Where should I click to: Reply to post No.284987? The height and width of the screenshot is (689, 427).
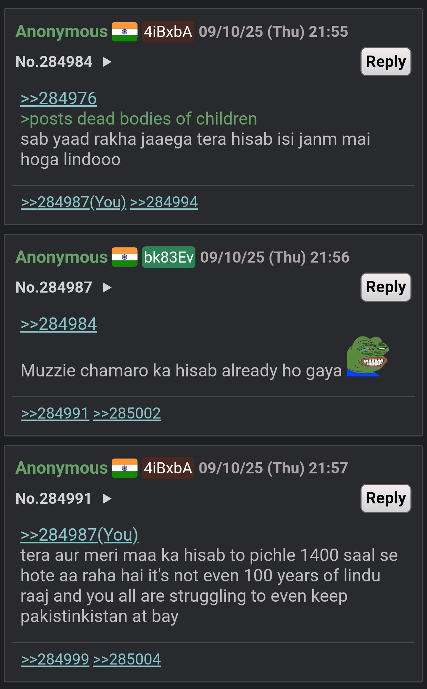pyautogui.click(x=386, y=287)
